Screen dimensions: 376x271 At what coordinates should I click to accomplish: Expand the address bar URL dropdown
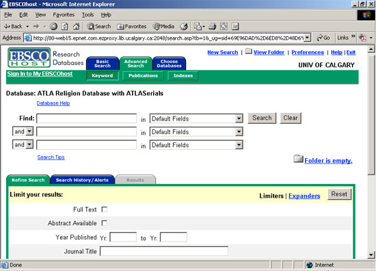click(307, 38)
